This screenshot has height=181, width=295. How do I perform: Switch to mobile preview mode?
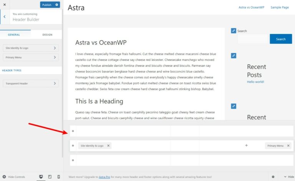(59, 177)
